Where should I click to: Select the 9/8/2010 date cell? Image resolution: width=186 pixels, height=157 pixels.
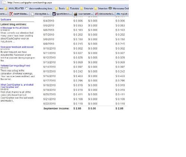click(49, 39)
